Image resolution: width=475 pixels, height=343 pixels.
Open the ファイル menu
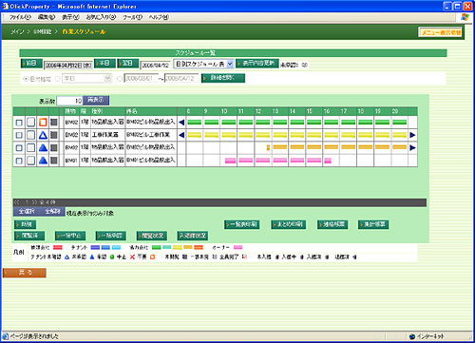click(20, 17)
